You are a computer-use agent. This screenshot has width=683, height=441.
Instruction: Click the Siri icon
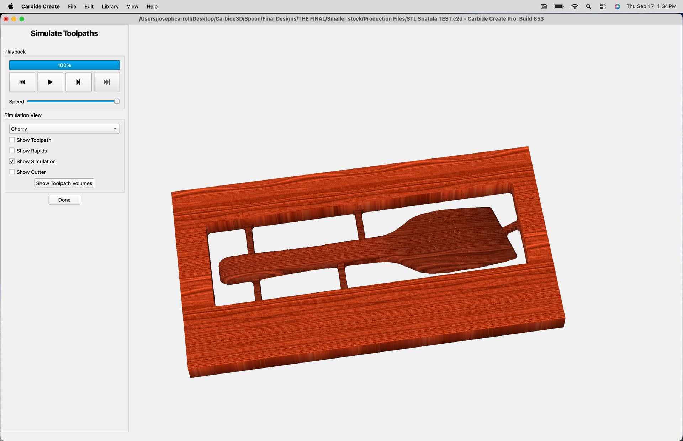(x=617, y=6)
